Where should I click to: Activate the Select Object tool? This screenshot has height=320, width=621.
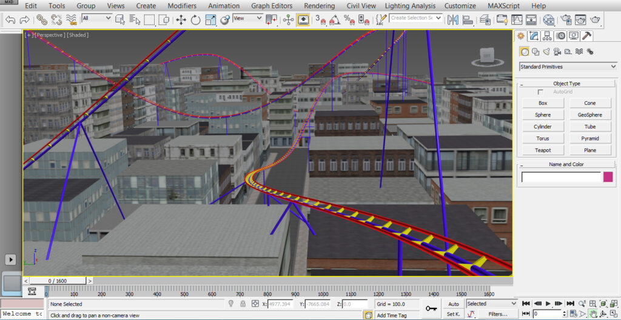tap(120, 19)
